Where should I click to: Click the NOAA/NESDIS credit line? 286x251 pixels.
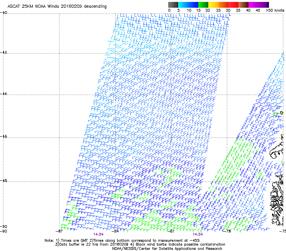point(167,249)
